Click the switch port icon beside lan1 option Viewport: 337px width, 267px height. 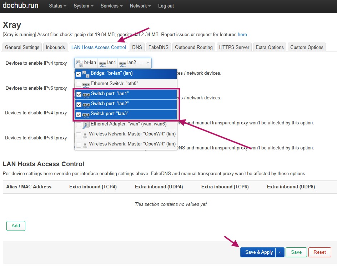coord(86,95)
